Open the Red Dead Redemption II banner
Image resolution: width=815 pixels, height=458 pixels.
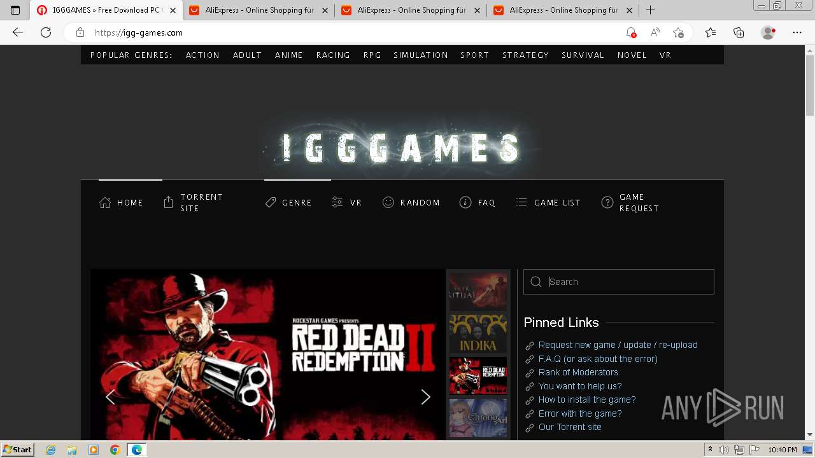click(267, 354)
